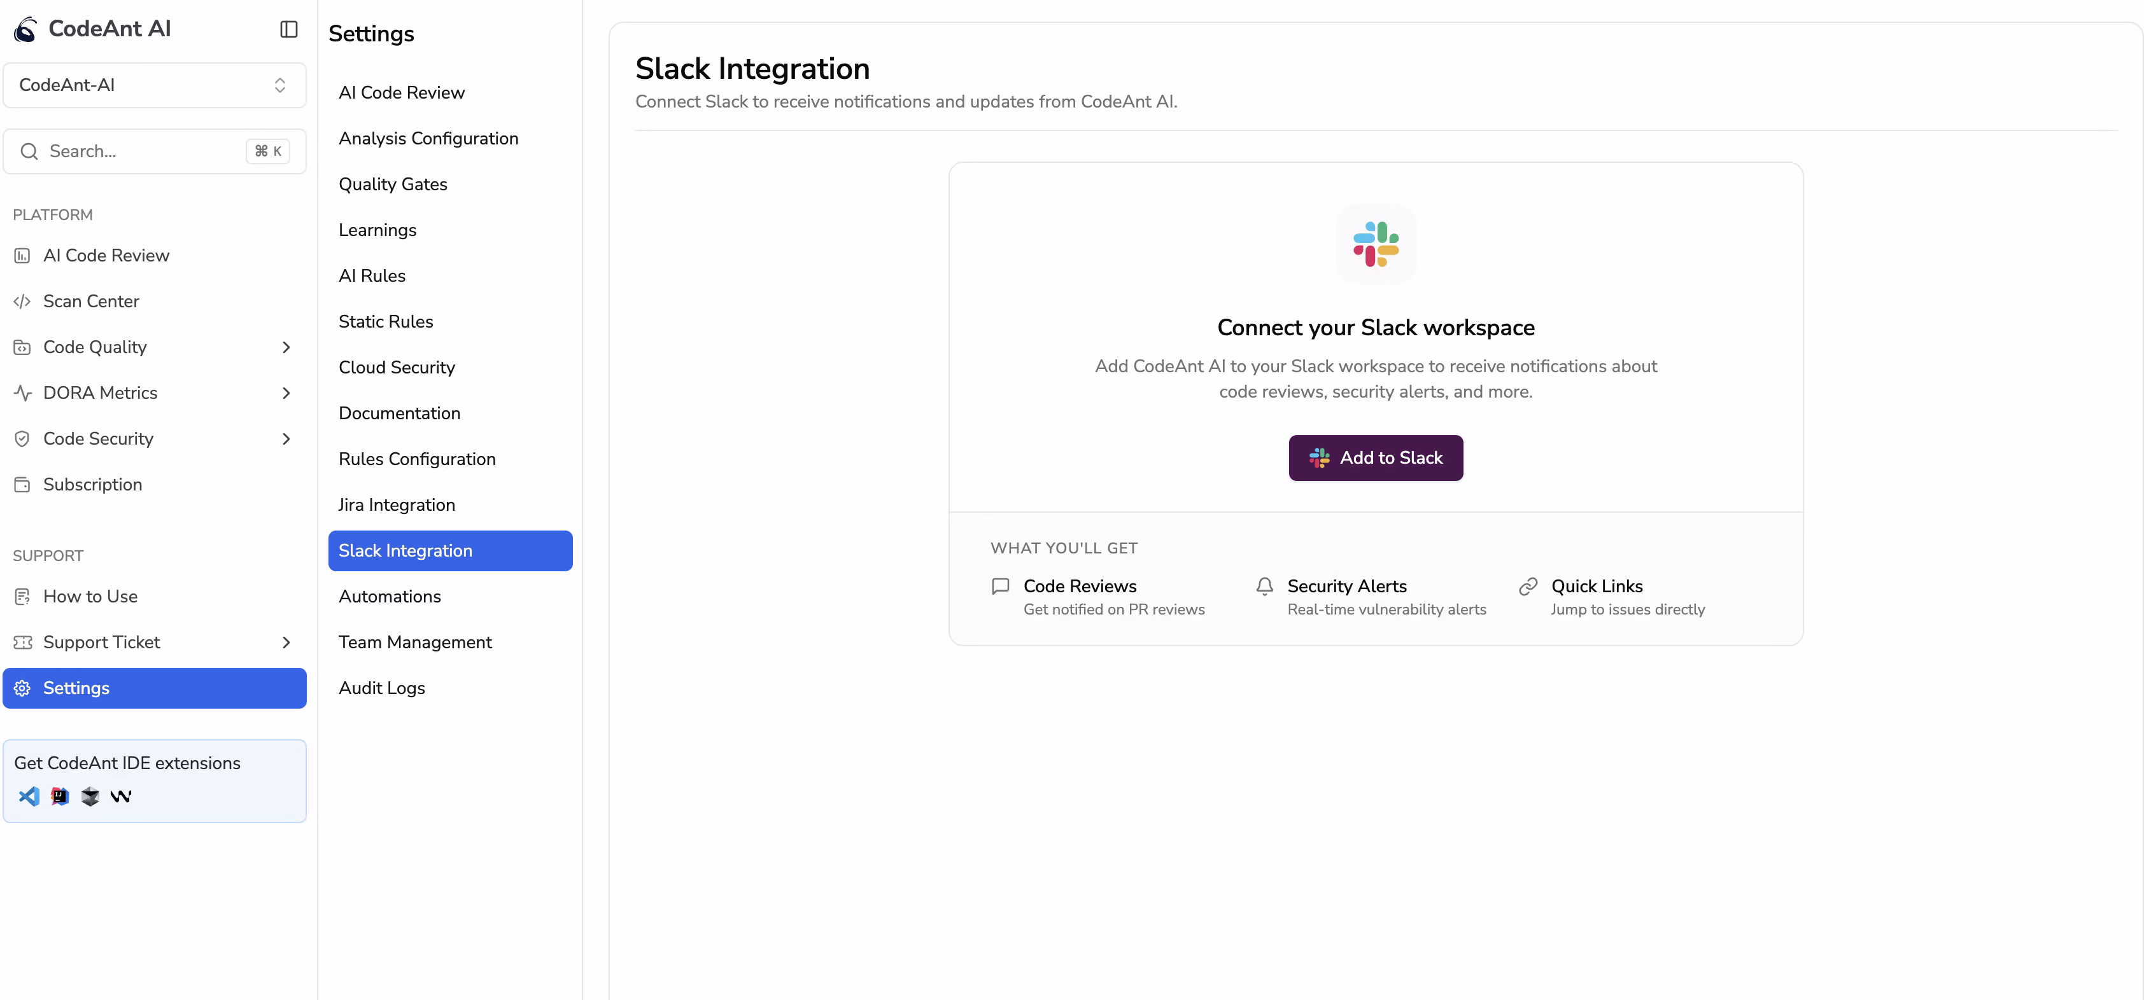Expand the Code Security chevron
Screen dimensions: 2144x1000
point(286,438)
